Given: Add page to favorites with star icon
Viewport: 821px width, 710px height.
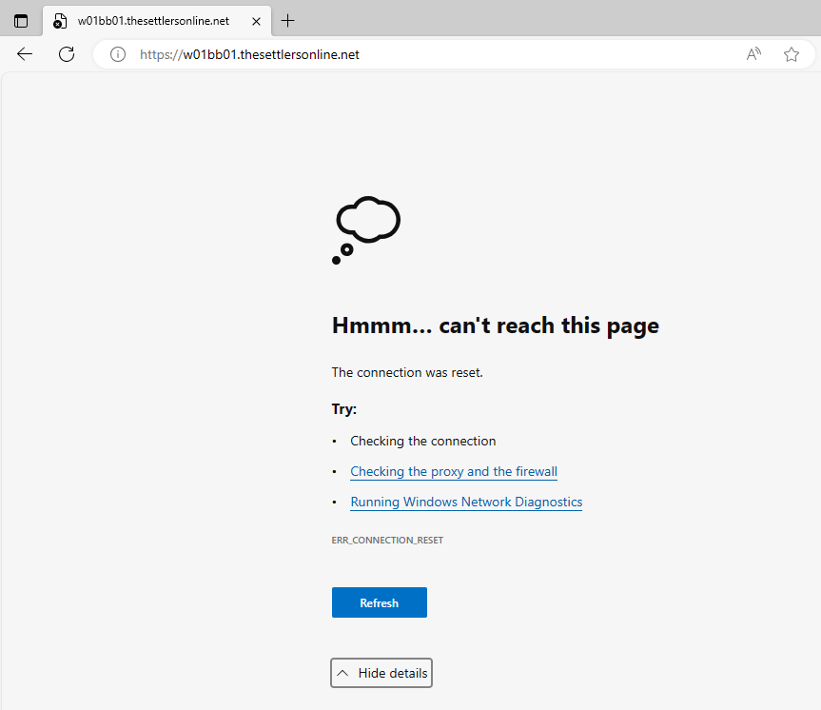Looking at the screenshot, I should click(x=792, y=54).
